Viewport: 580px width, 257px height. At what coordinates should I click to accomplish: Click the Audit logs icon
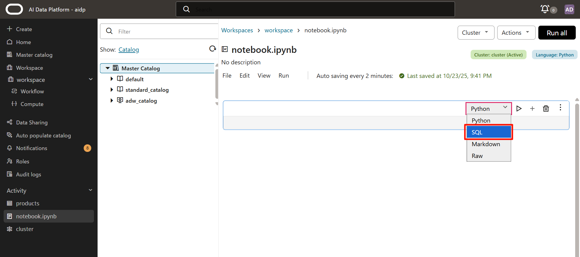click(x=10, y=174)
